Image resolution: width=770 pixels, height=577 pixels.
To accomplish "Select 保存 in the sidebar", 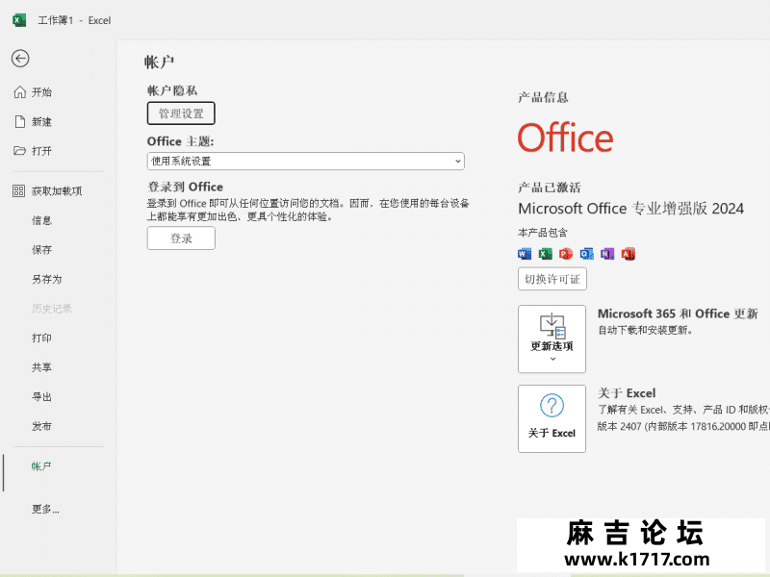I will pos(41,250).
